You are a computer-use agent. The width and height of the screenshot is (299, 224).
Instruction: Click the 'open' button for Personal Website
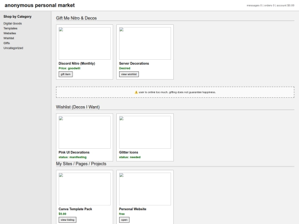pos(124,220)
